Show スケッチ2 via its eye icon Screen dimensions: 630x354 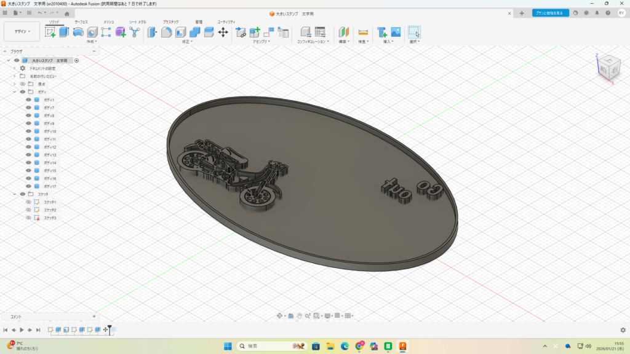(28, 210)
